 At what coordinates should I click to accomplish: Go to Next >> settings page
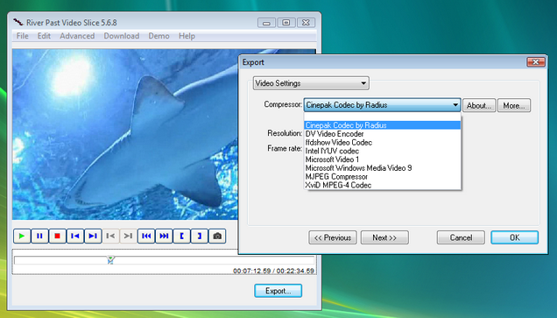point(384,237)
